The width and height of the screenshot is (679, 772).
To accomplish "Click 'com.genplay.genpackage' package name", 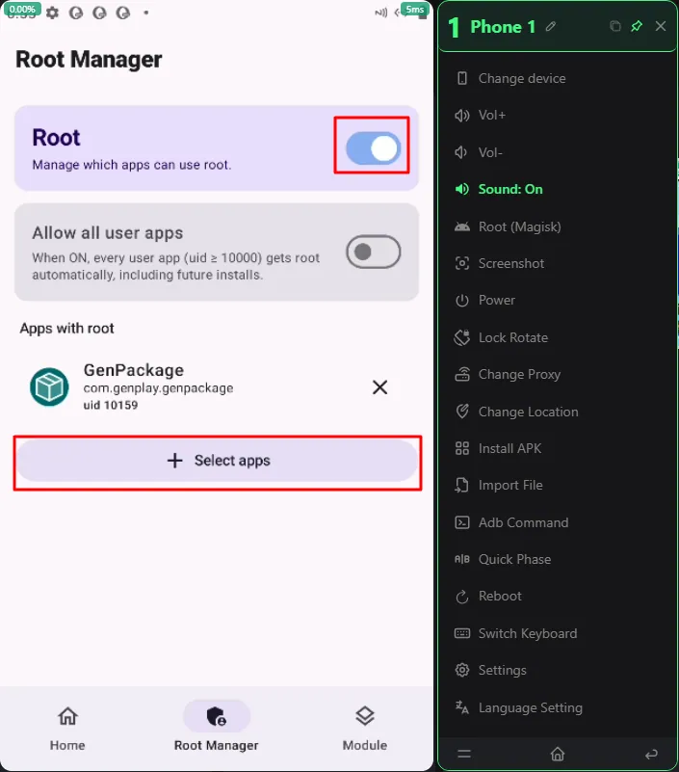I will pos(158,388).
